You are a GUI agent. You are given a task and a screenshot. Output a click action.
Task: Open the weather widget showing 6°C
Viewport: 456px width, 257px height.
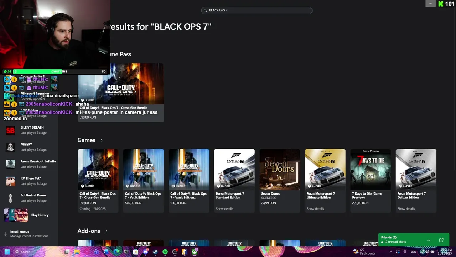pos(364,252)
